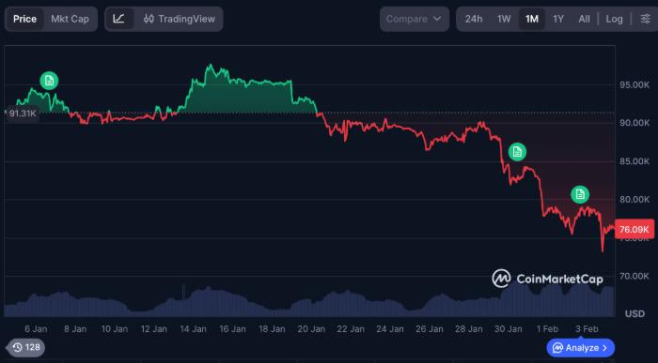Switch to TradingView candlestick chart
658x363 pixels.
180,19
